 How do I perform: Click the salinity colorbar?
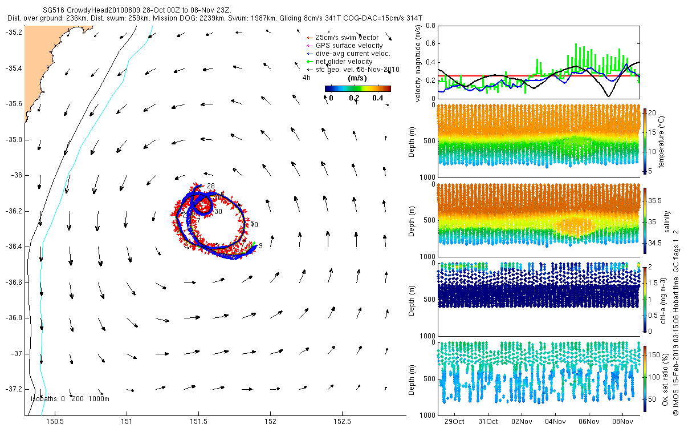point(646,221)
